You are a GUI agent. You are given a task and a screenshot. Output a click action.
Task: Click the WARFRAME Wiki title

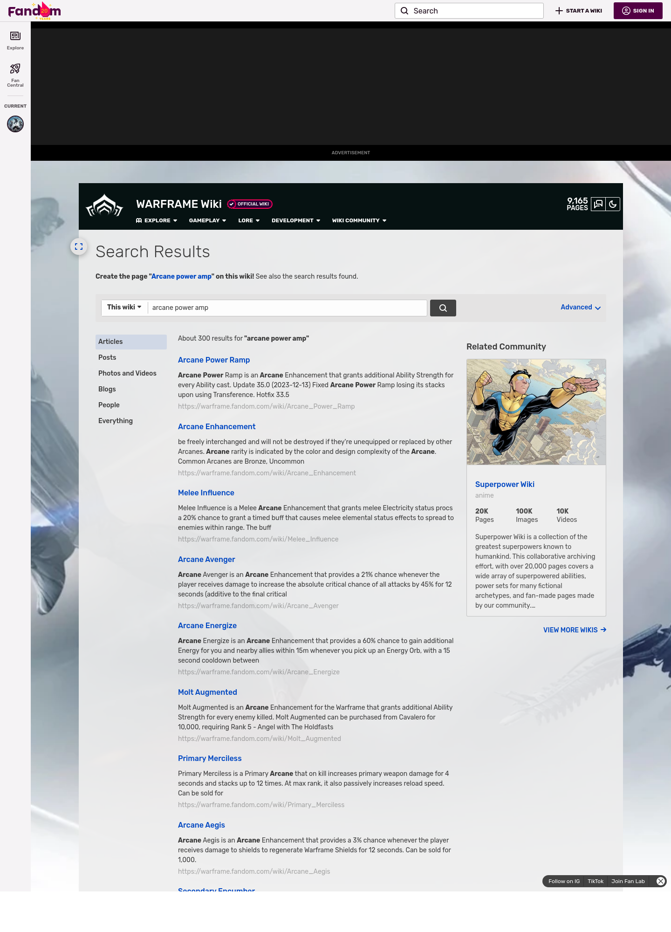[179, 204]
